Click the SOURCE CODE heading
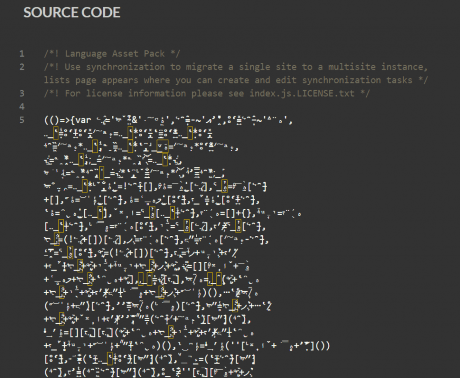460x378 pixels. coord(71,12)
